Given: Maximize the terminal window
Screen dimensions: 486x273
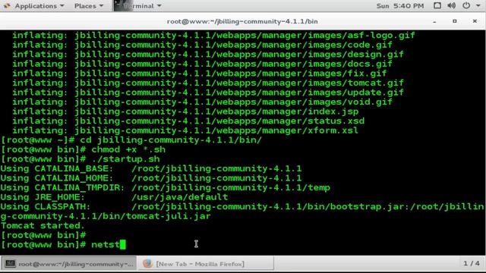Looking at the screenshot, I should coord(455,21).
